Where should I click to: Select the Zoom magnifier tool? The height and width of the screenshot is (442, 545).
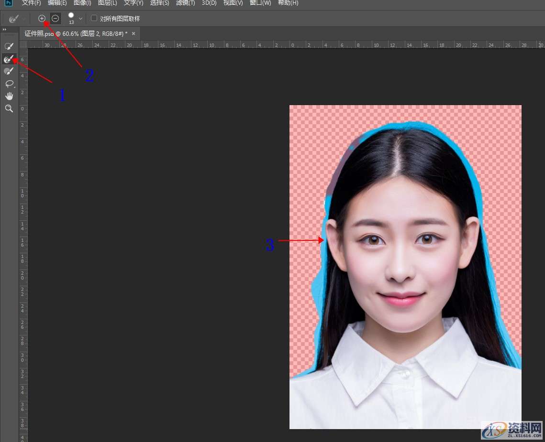[9, 108]
